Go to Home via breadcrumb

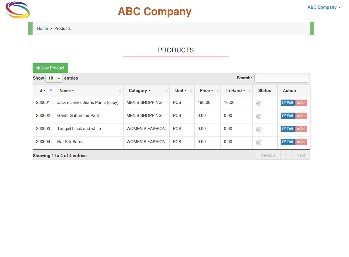[x=42, y=28]
